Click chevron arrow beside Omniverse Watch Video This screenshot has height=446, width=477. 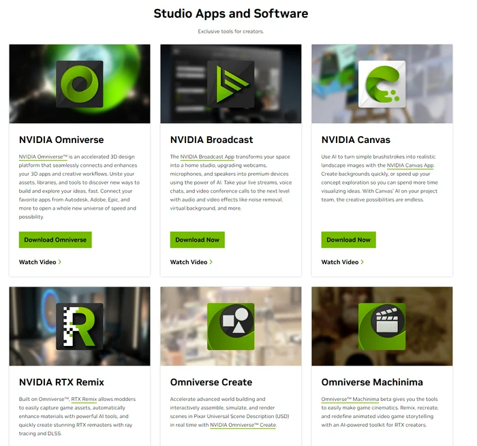point(60,261)
